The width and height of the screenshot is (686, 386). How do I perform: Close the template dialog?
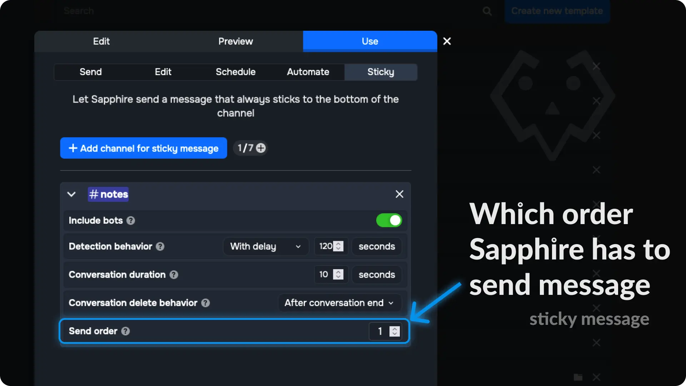click(447, 41)
